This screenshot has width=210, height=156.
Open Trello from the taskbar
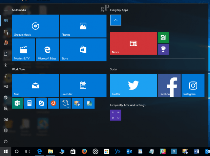tap(174, 151)
